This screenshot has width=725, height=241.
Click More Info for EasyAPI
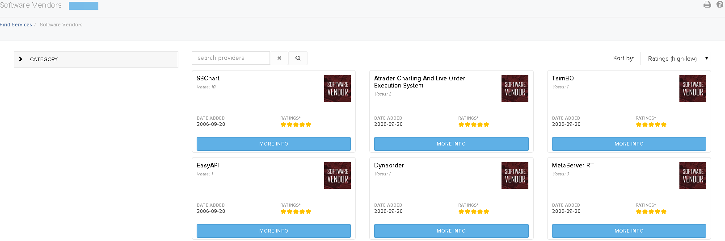tap(274, 231)
